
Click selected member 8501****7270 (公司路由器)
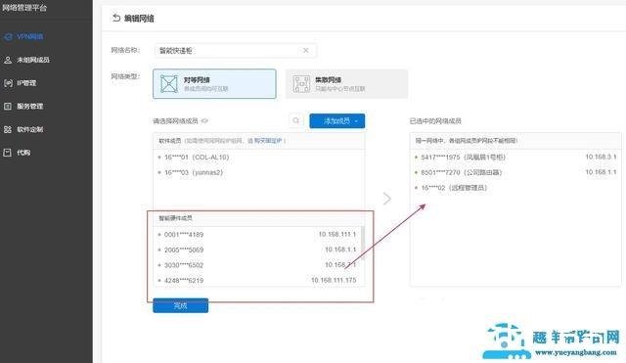coord(515,172)
